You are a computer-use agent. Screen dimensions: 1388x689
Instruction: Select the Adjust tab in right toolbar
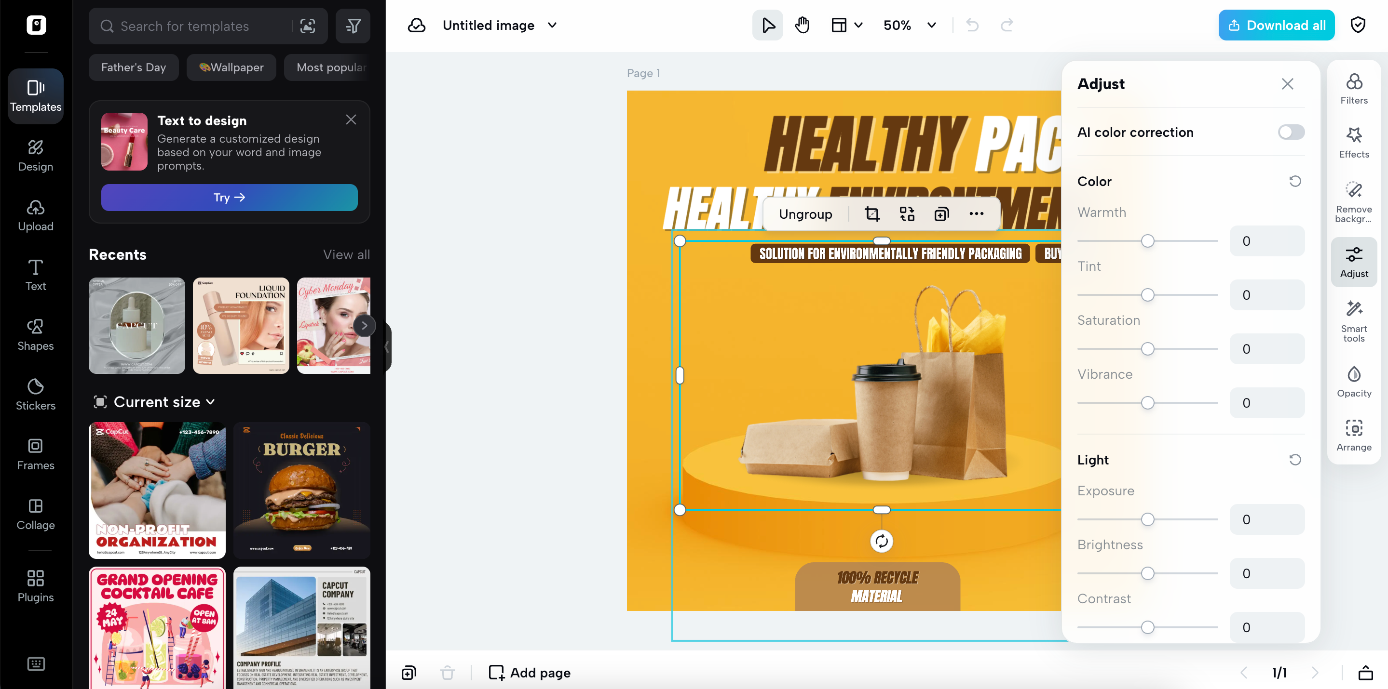1353,262
